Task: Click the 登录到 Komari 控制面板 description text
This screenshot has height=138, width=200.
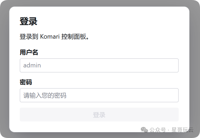Action: [54, 36]
